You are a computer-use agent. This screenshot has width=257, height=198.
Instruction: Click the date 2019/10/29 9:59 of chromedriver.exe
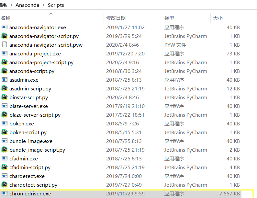pos(125,194)
